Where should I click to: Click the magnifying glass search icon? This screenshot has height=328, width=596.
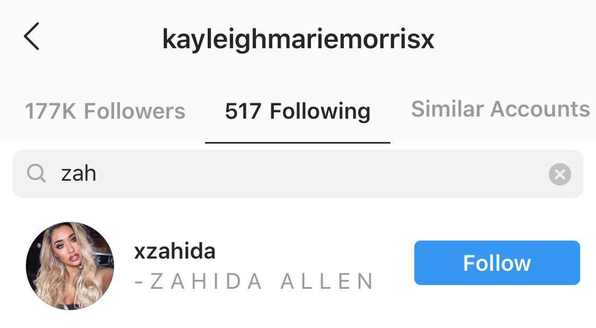37,174
